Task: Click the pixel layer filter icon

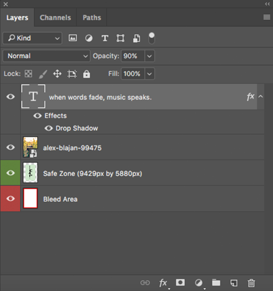Action: tap(72, 38)
